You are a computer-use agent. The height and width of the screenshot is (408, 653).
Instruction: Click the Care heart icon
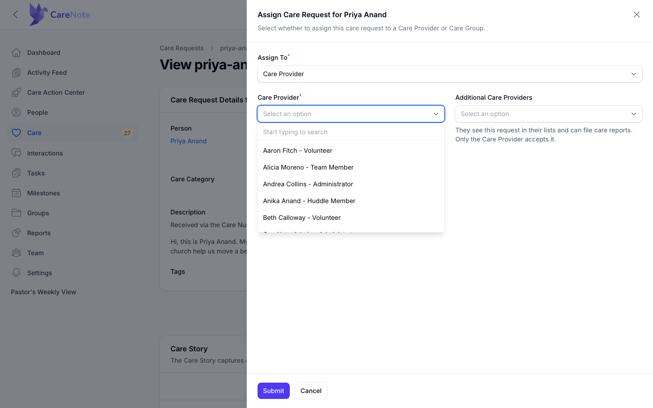pos(16,133)
